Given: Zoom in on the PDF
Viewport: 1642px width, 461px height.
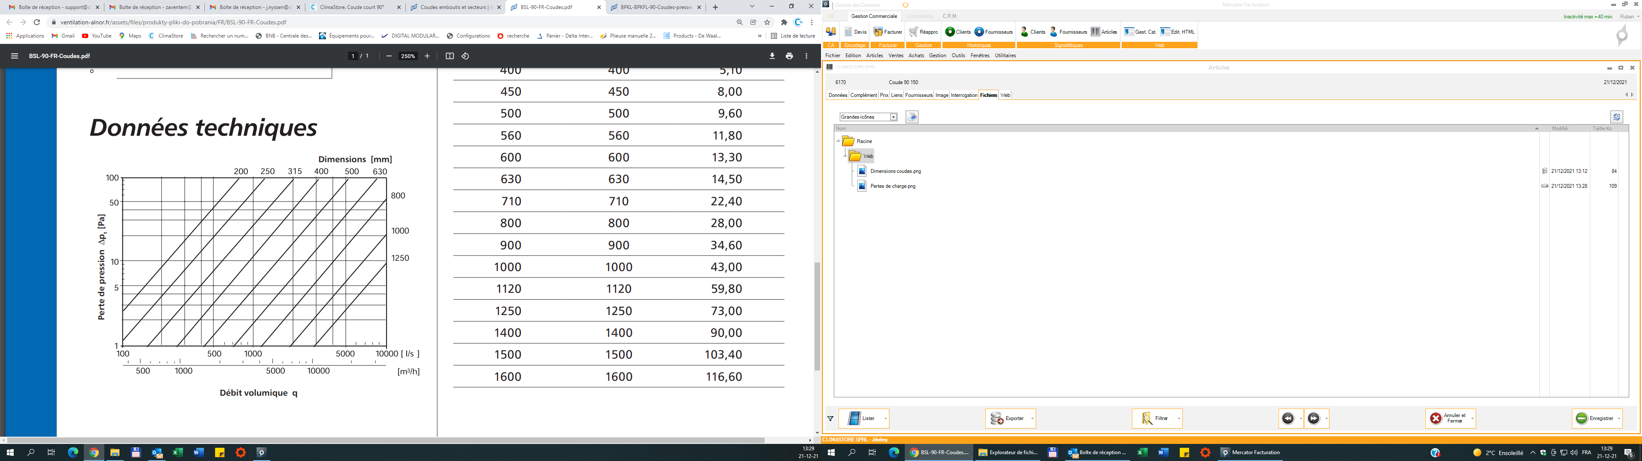Looking at the screenshot, I should (x=427, y=56).
